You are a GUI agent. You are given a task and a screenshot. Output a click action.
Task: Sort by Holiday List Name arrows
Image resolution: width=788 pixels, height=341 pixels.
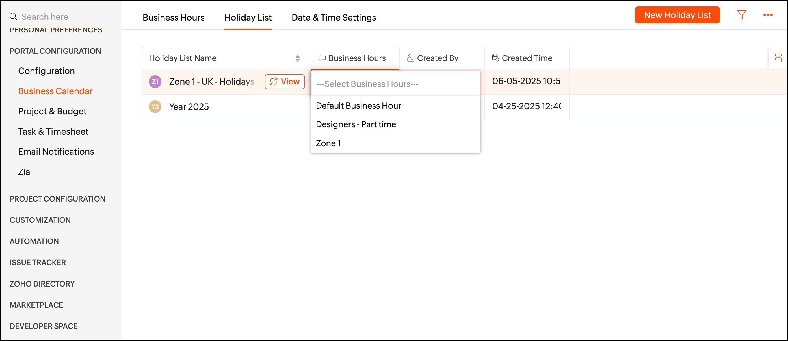(x=298, y=58)
